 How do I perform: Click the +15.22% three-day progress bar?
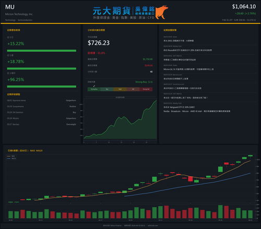(x=42, y=51)
